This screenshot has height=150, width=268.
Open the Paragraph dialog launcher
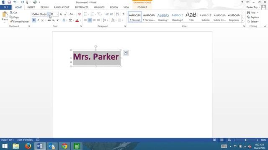[125, 26]
